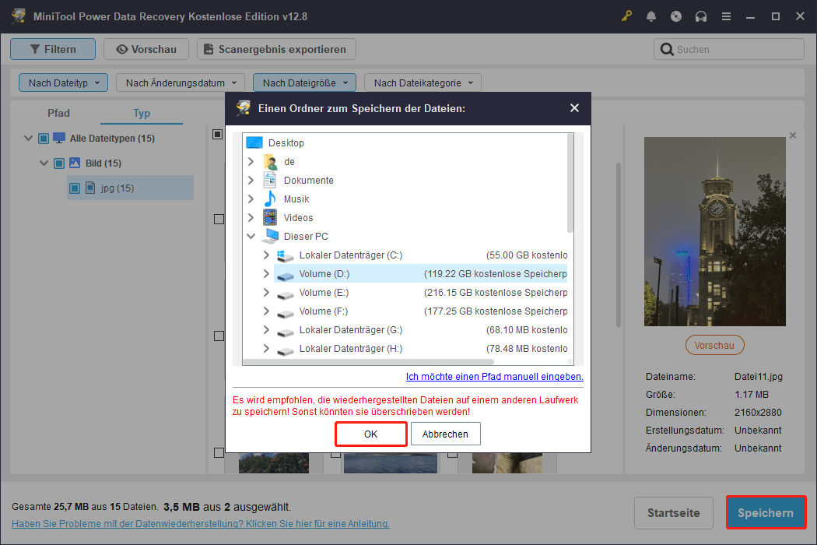The image size is (817, 545).
Task: Open the notification bell icon
Action: coord(651,16)
